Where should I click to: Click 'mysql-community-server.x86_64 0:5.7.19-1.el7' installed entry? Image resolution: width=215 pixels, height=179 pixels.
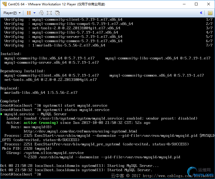[x=51, y=63]
